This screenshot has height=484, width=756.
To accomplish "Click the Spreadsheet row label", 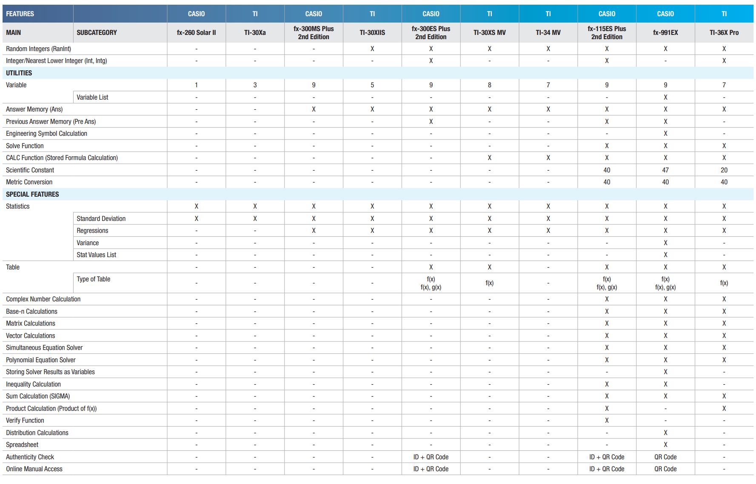I will (x=22, y=445).
